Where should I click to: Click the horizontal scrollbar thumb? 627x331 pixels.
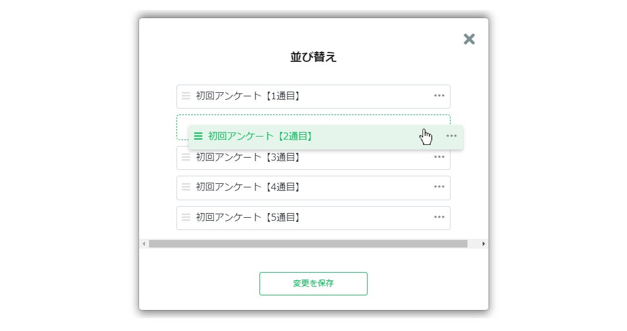pyautogui.click(x=308, y=243)
